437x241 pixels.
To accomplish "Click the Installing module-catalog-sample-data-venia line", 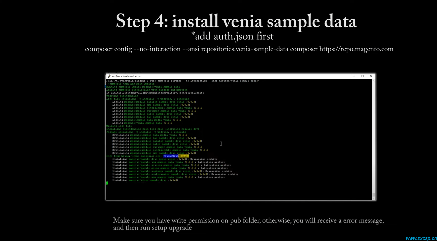I will click(170, 165).
